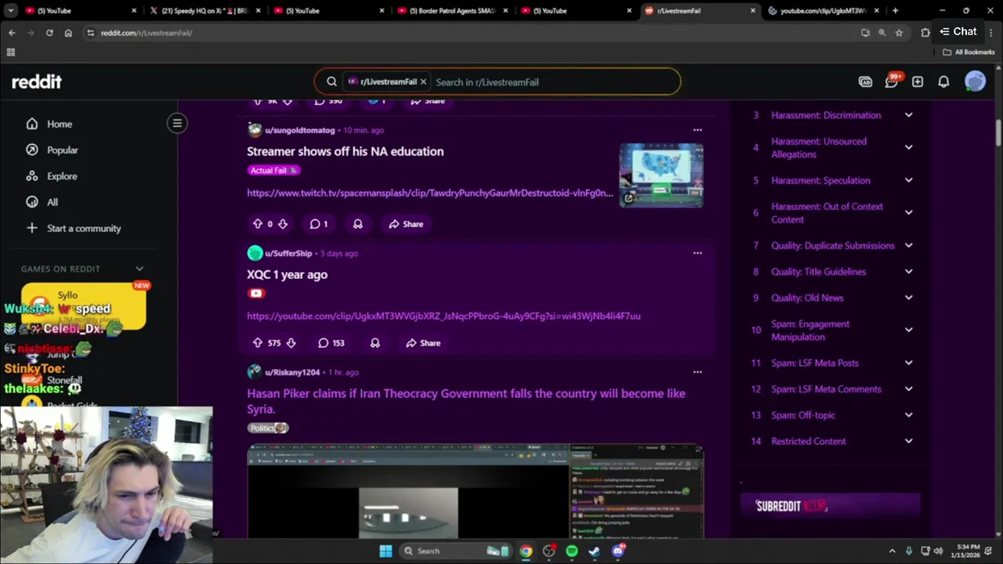Expand rule 4 Harassment: Unsourced Allegations
The width and height of the screenshot is (1003, 564).
908,147
